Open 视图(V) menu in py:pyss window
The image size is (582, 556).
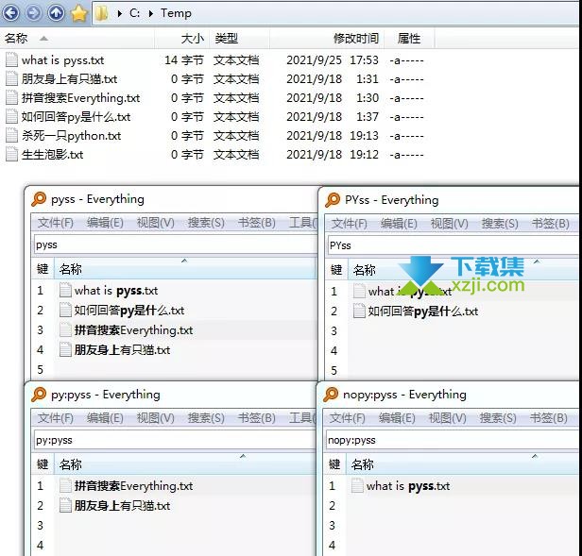pyautogui.click(x=156, y=418)
